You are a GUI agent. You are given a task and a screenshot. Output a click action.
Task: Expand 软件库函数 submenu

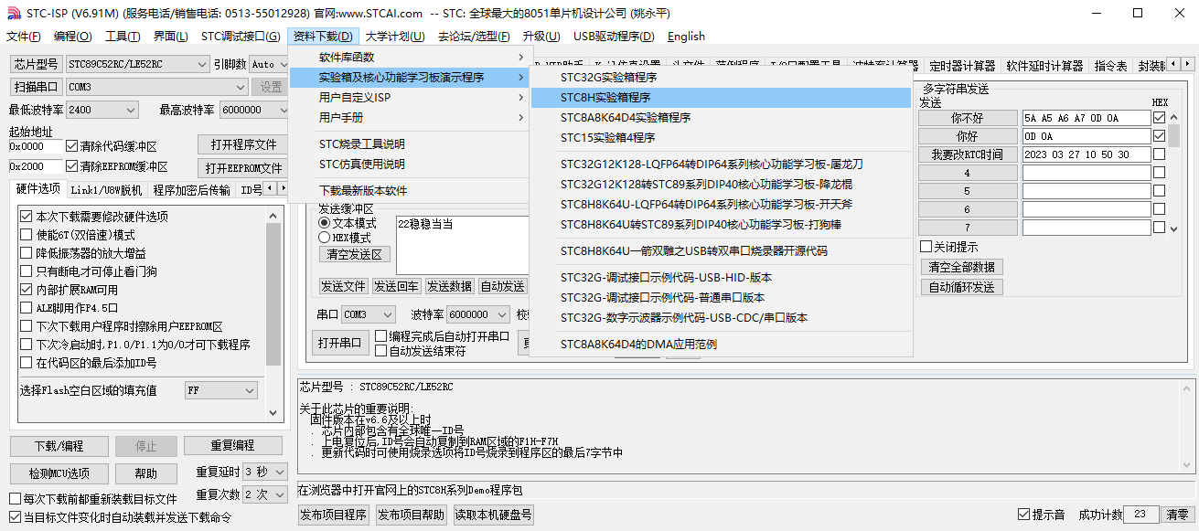tap(409, 58)
